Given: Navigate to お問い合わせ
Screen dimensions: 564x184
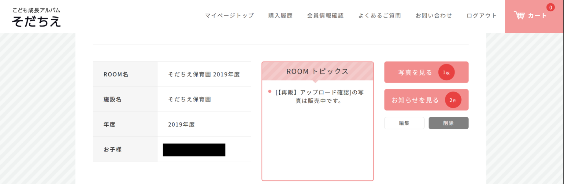Looking at the screenshot, I should (x=434, y=15).
